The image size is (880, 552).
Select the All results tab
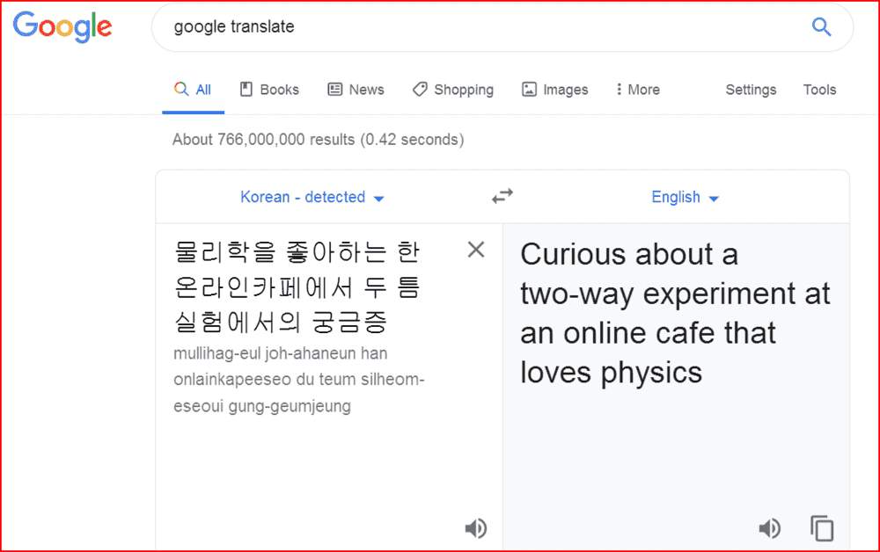click(x=193, y=90)
